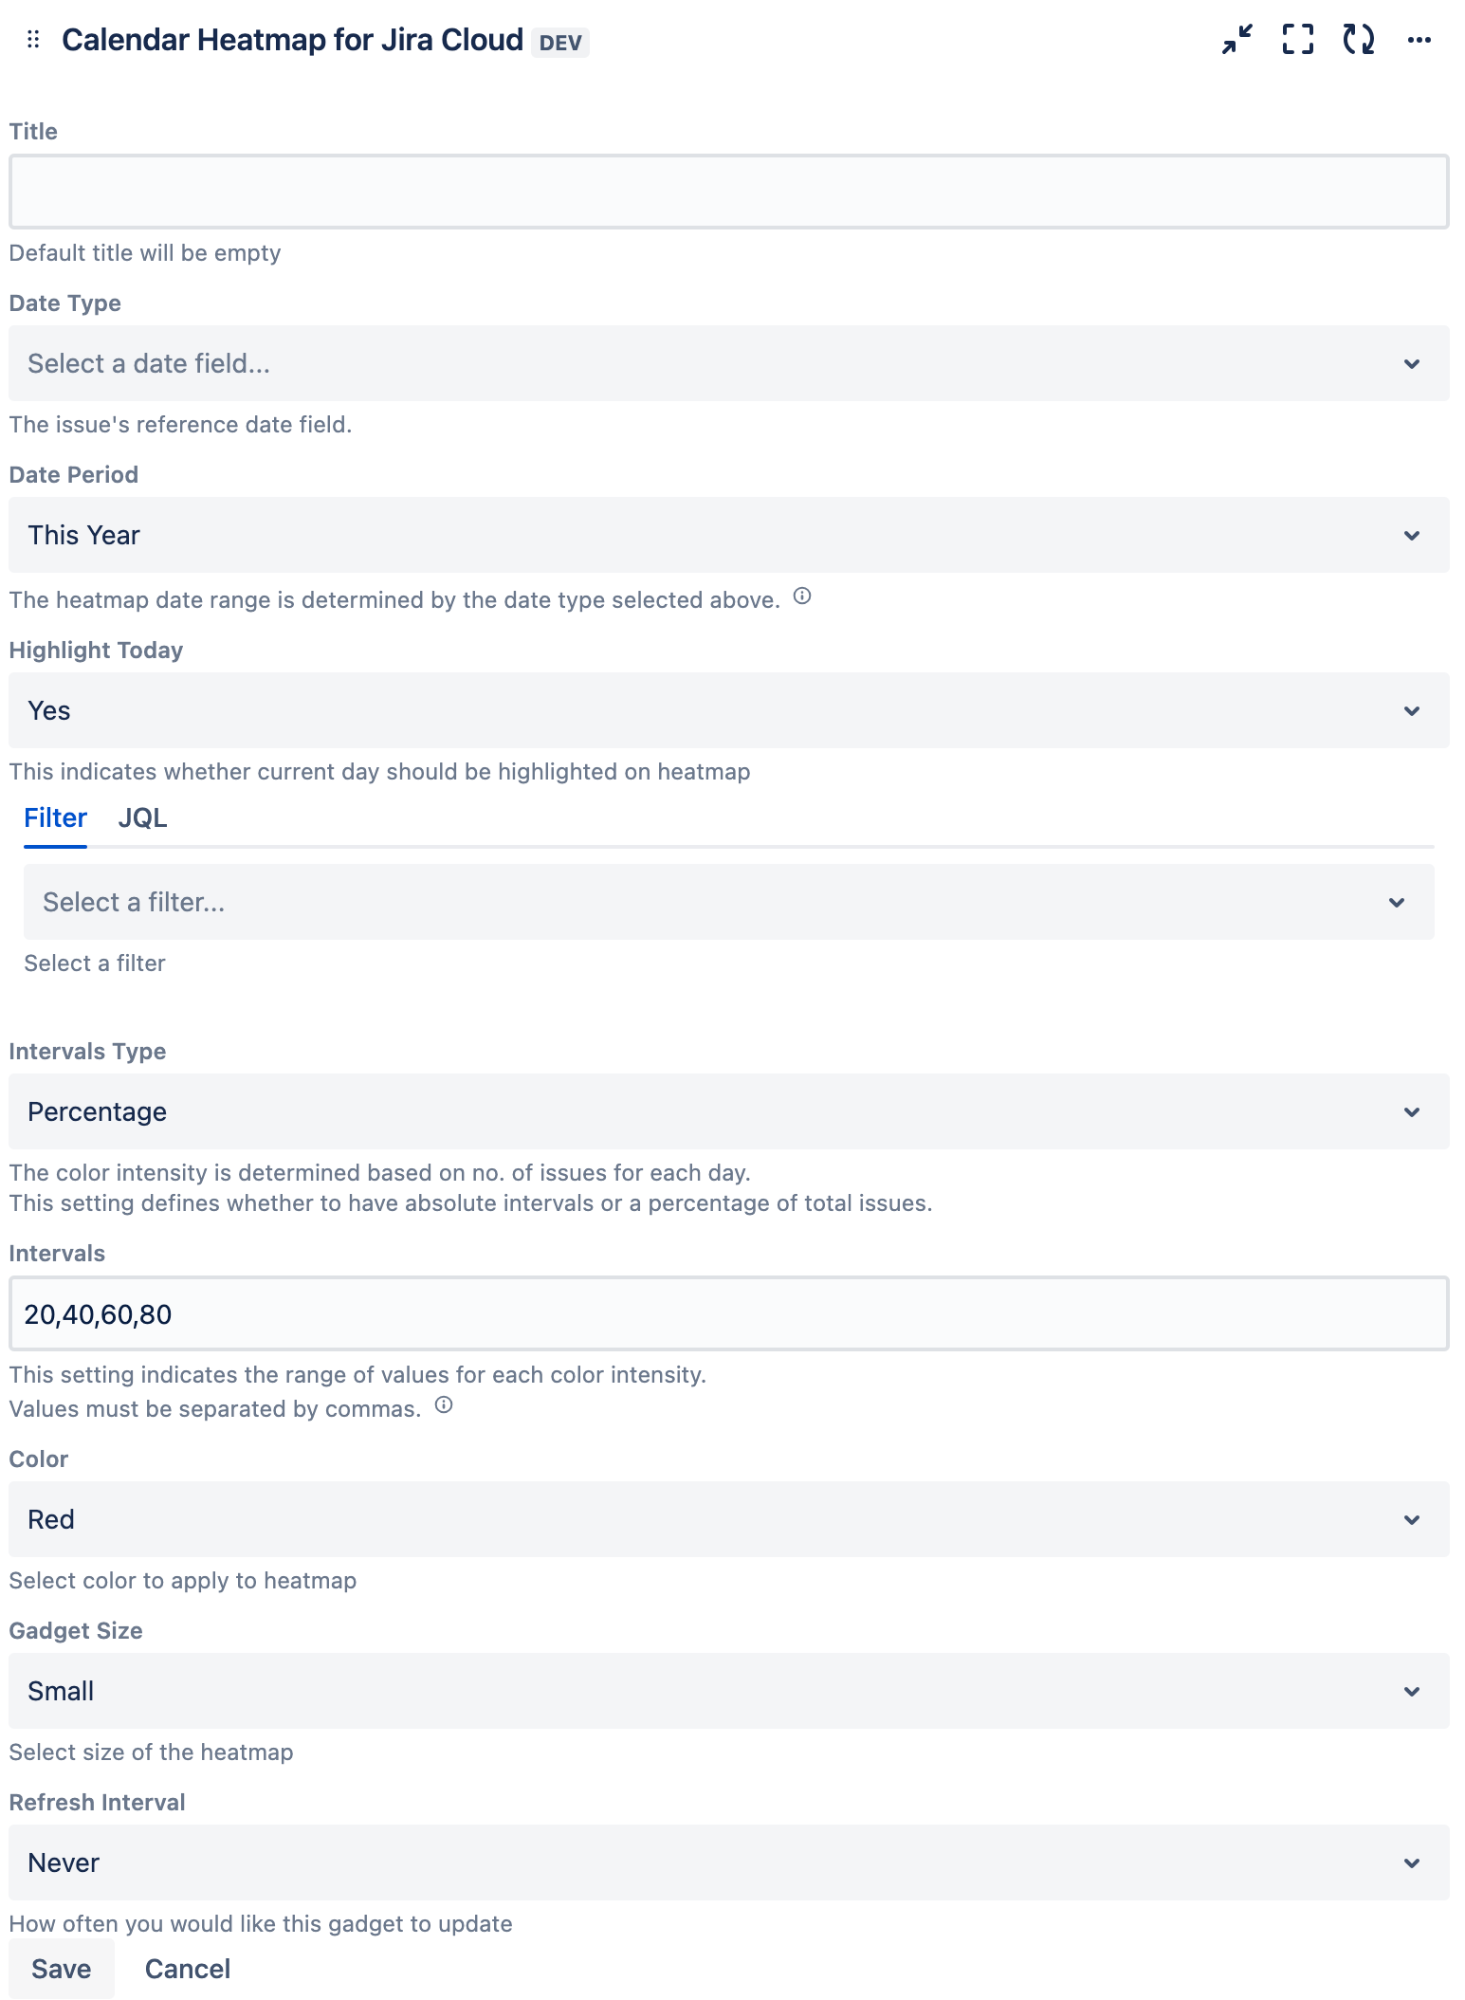Pick a heatmap color from Color dropdown
The image size is (1465, 2000).
[728, 1519]
